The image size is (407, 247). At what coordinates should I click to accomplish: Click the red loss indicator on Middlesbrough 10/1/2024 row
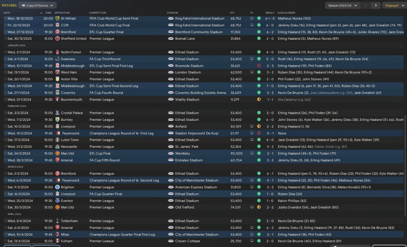[259, 66]
